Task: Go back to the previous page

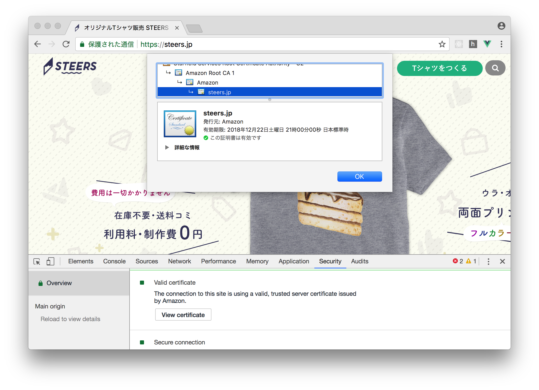Action: (38, 44)
